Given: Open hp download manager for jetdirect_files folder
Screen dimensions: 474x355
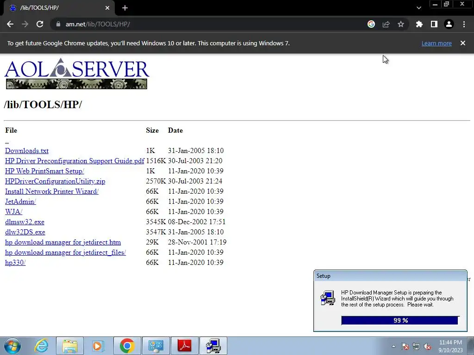Looking at the screenshot, I should pos(65,252).
